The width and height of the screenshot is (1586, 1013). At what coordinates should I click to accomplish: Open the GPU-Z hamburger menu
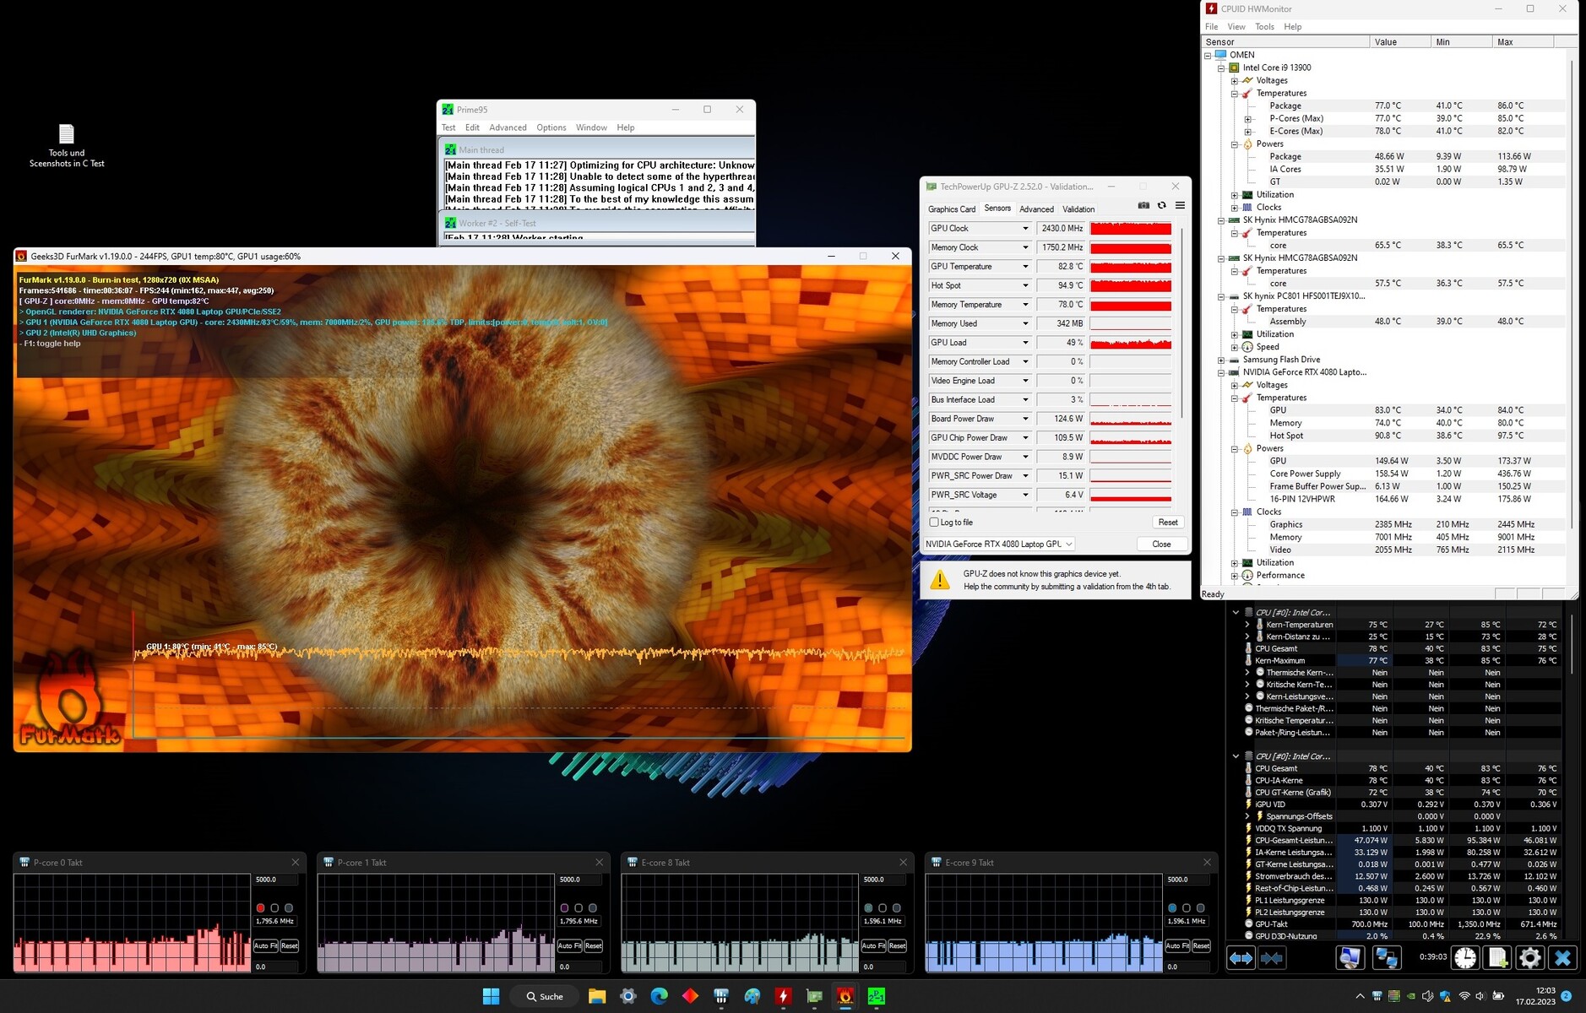tap(1180, 205)
